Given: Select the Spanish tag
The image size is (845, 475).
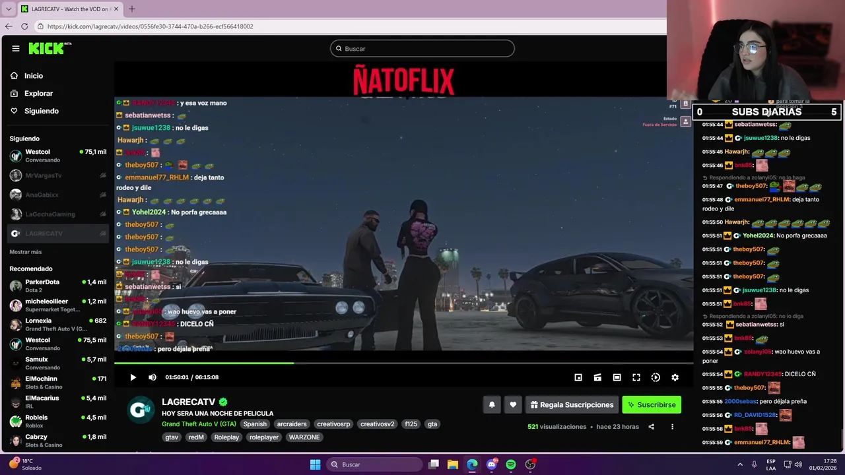Looking at the screenshot, I should 255,424.
